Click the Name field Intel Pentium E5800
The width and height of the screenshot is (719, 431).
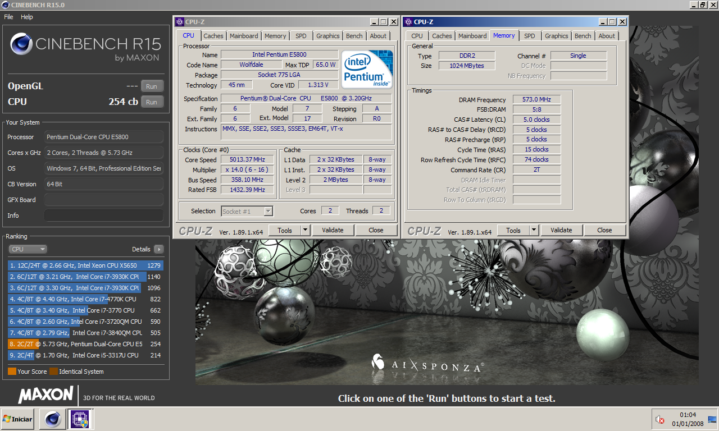(x=279, y=54)
